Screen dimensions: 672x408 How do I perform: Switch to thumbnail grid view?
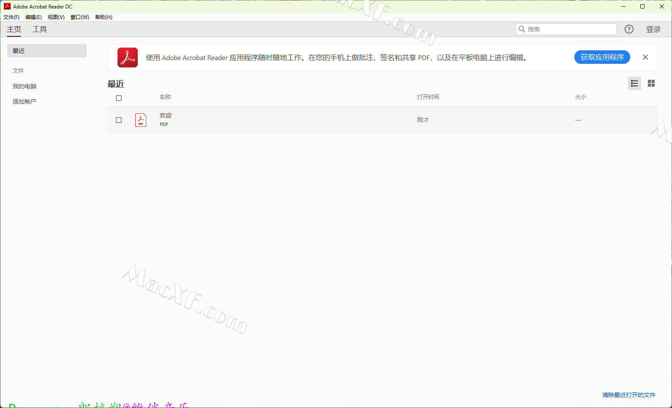(651, 83)
